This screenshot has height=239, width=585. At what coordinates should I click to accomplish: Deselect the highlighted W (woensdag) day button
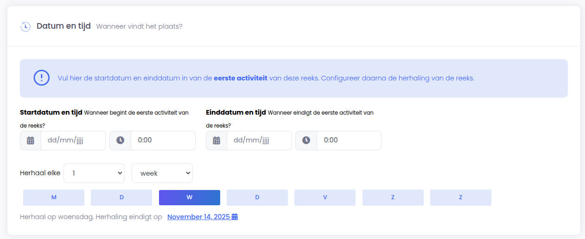190,197
